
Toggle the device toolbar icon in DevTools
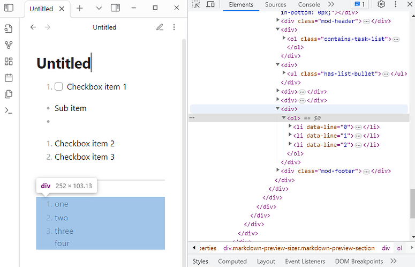[x=210, y=4]
